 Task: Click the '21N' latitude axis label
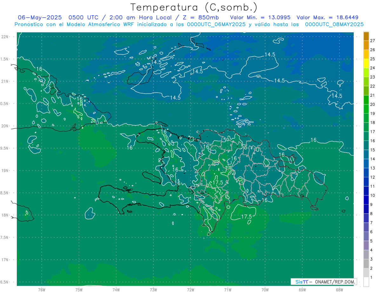(5, 81)
